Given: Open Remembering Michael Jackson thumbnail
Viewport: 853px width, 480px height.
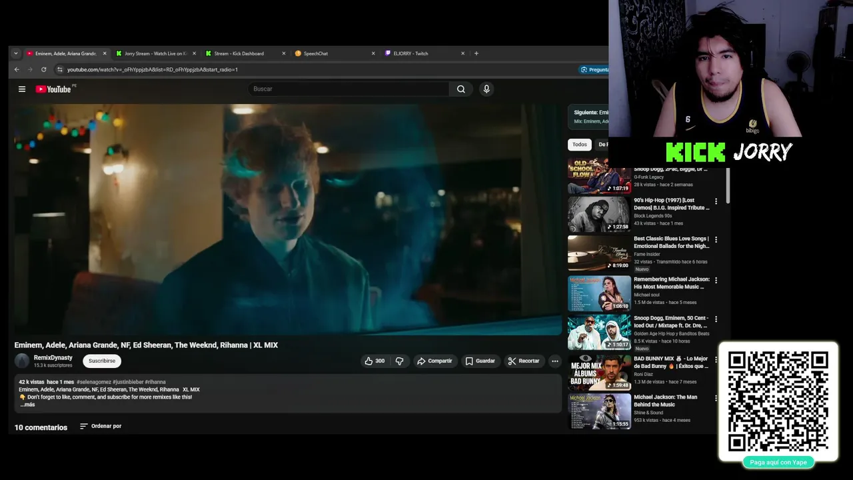Looking at the screenshot, I should click(599, 293).
